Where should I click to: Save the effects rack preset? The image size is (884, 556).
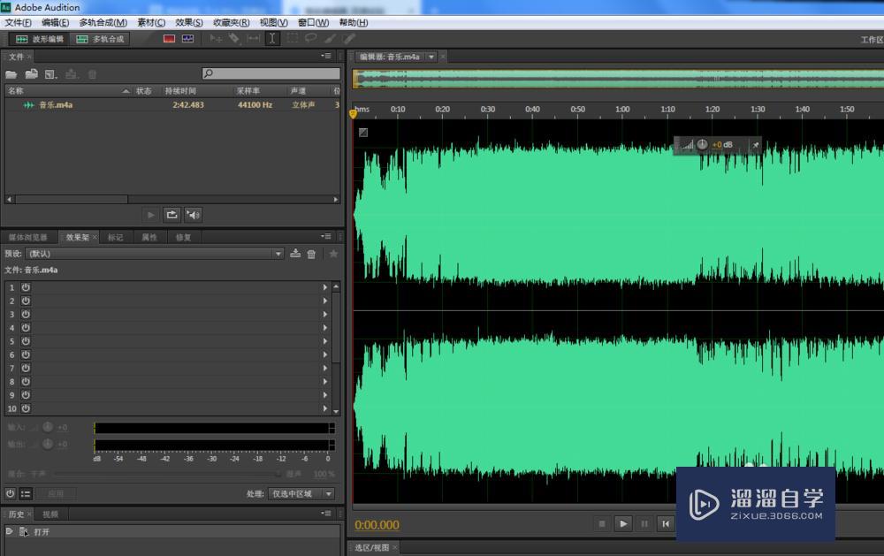295,254
